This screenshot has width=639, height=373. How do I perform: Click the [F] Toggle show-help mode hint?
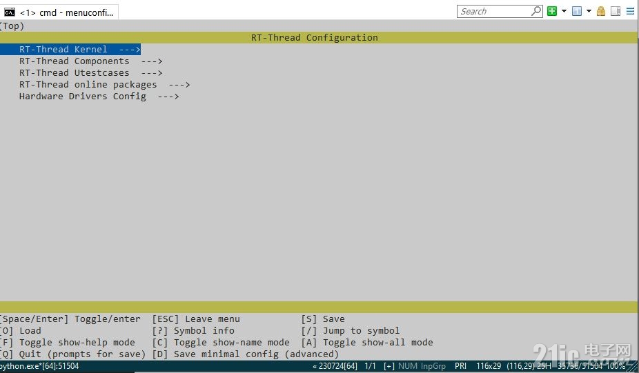coord(68,343)
